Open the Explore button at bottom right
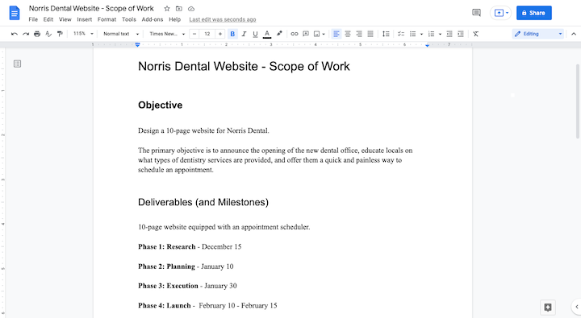This screenshot has height=318, width=581. pos(548,307)
